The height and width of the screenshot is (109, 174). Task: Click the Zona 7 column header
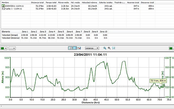coord(79,32)
